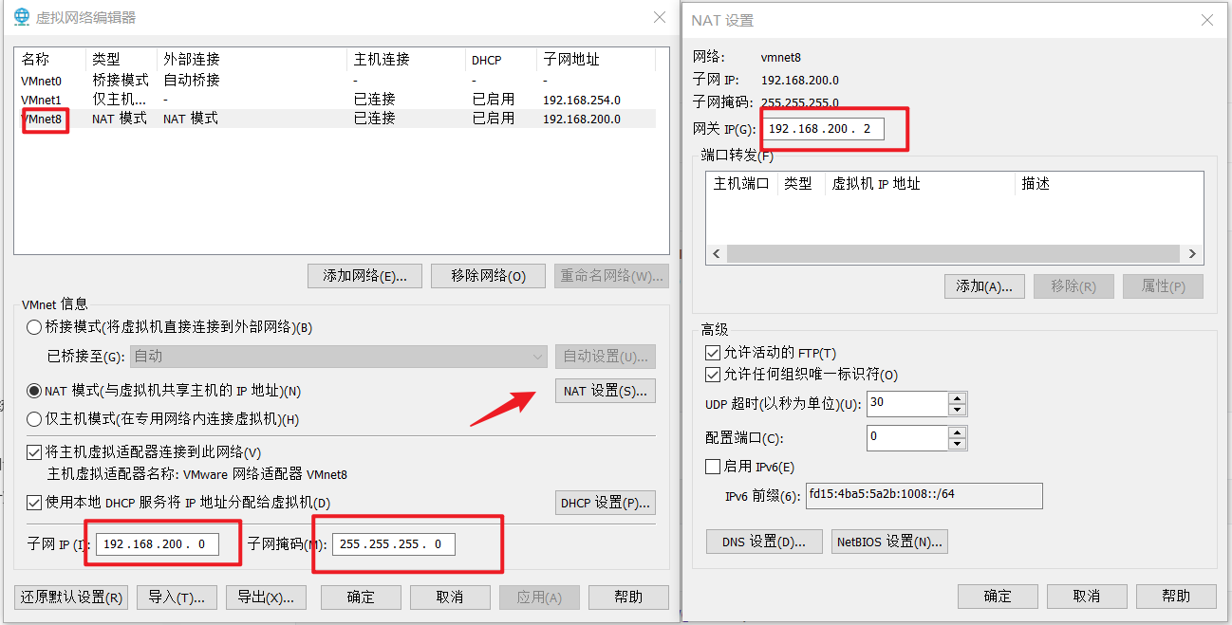The width and height of the screenshot is (1232, 625).
Task: Select 仅主机模式 radio option
Action: [x=35, y=418]
